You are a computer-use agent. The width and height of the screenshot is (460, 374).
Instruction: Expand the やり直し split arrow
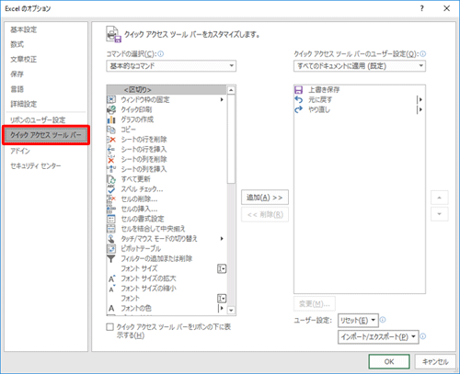tap(420, 109)
